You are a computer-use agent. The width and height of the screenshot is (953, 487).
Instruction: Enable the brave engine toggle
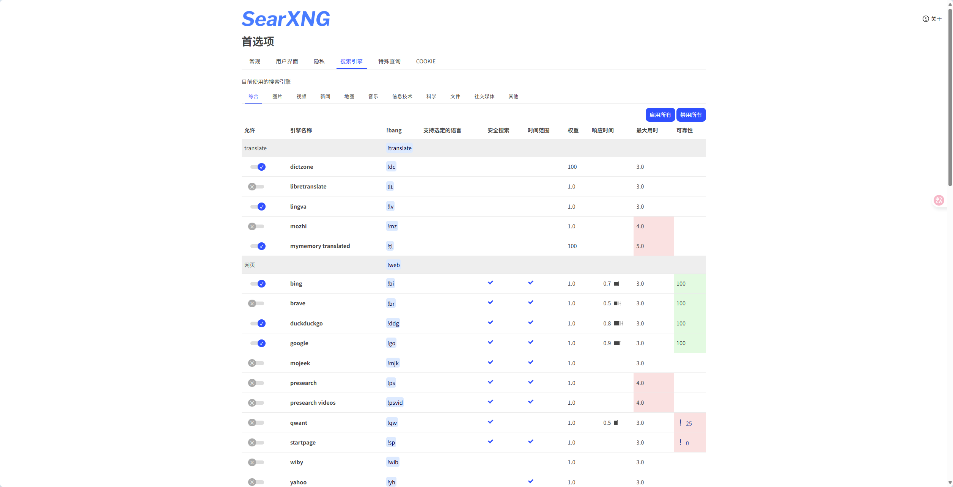[x=256, y=303]
